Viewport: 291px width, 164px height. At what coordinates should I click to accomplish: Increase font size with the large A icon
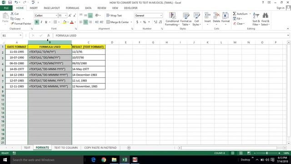[x=70, y=15]
